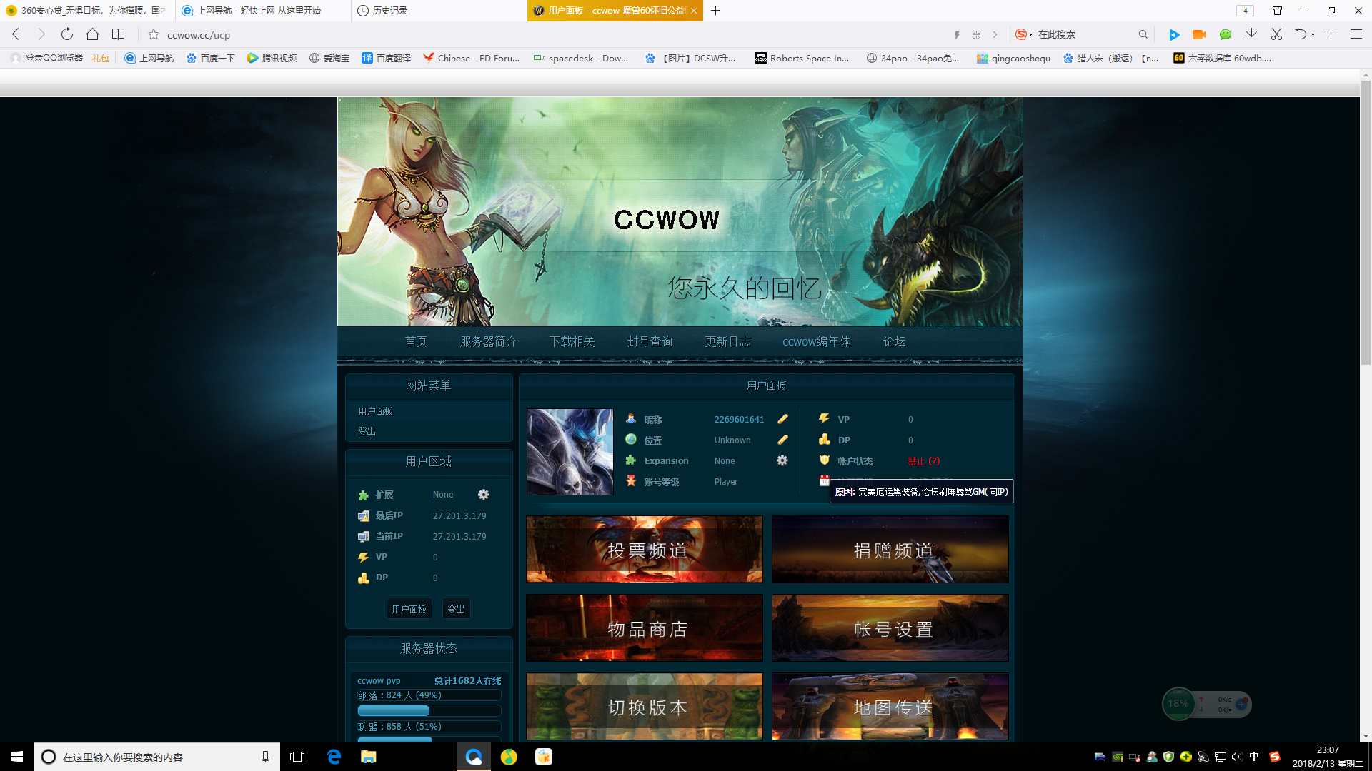Click the gear icon in the User Area sidebar expansion row
The width and height of the screenshot is (1372, 771).
point(484,495)
